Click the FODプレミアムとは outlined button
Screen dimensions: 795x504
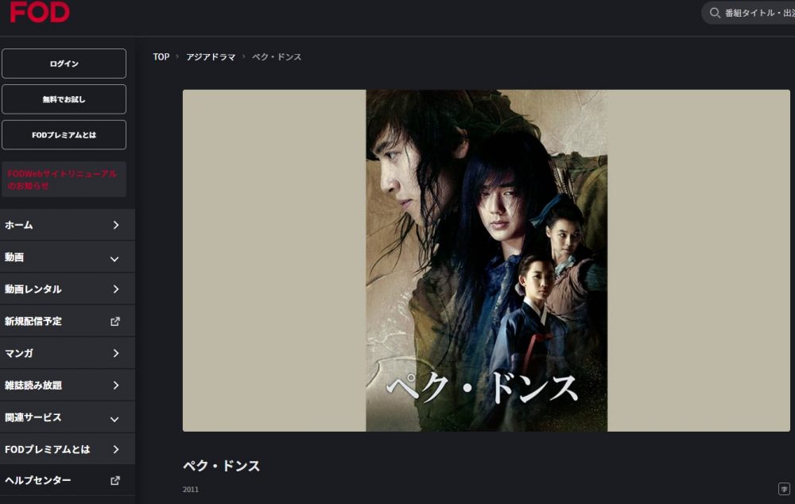pyautogui.click(x=64, y=135)
